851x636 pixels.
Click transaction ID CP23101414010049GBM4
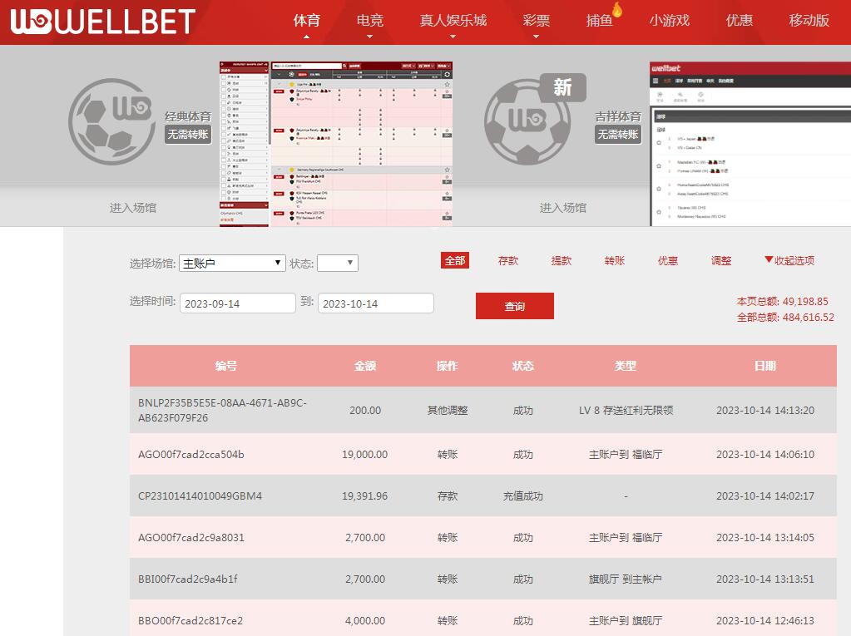click(200, 496)
